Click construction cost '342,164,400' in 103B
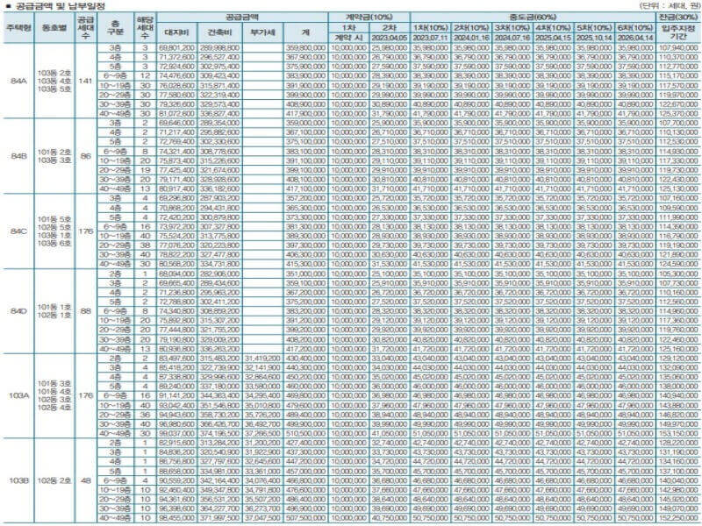Viewport: 702px width, 526px height. (x=218, y=480)
